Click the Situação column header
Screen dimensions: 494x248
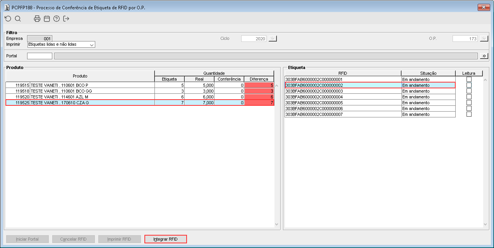click(x=428, y=73)
